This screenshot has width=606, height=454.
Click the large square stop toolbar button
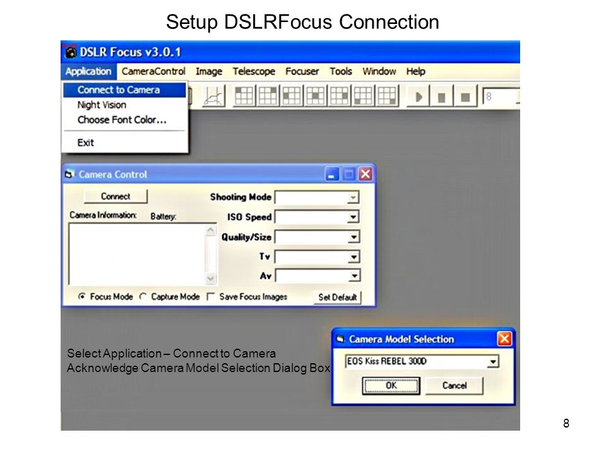click(465, 96)
